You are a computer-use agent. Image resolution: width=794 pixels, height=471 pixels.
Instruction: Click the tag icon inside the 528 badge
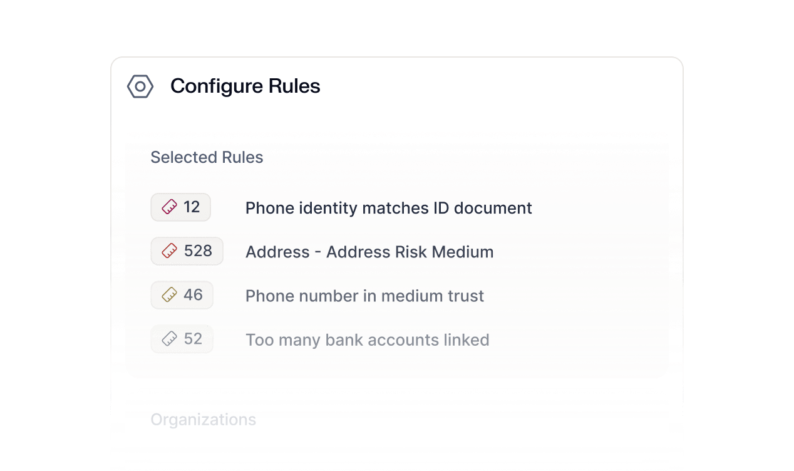tap(170, 251)
